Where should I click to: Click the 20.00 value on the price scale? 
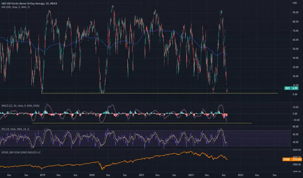coord(295,76)
